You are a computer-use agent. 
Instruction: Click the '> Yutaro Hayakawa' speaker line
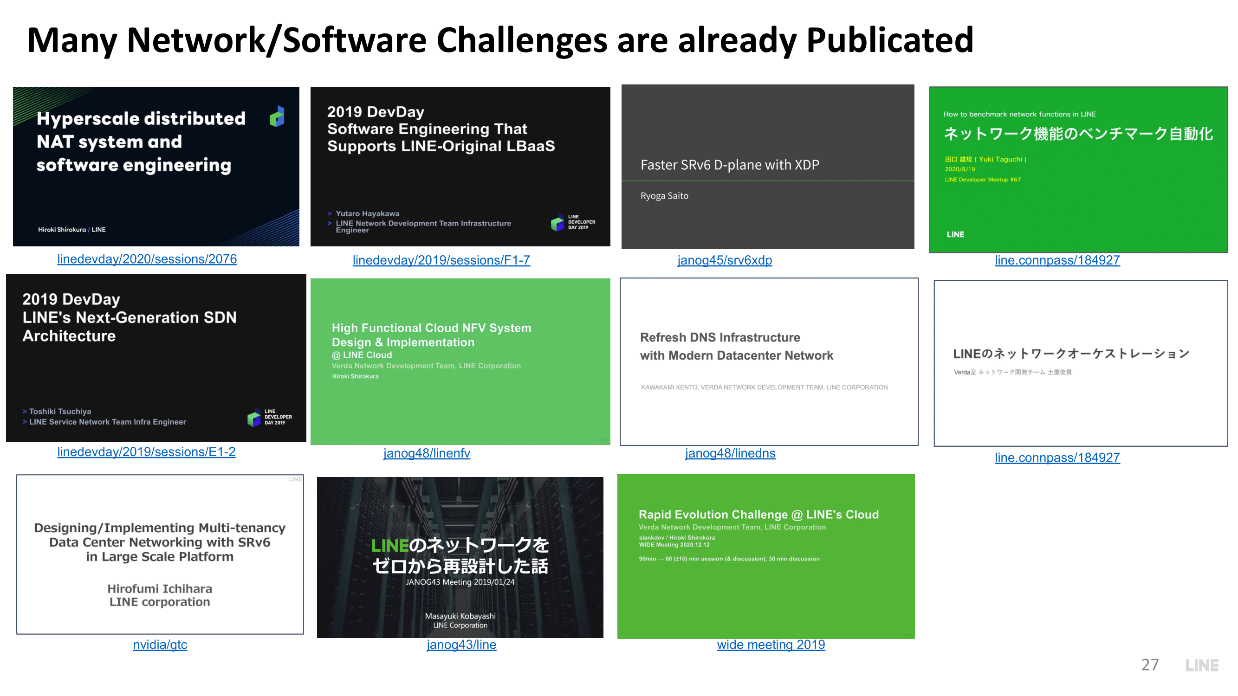[363, 213]
